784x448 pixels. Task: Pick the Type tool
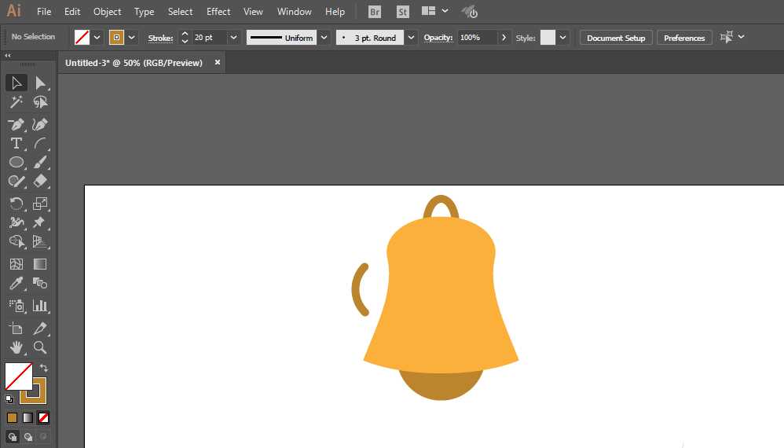coord(16,143)
